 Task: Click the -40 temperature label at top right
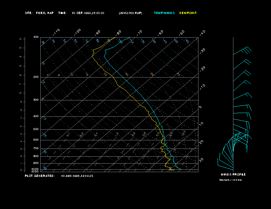tap(202, 32)
